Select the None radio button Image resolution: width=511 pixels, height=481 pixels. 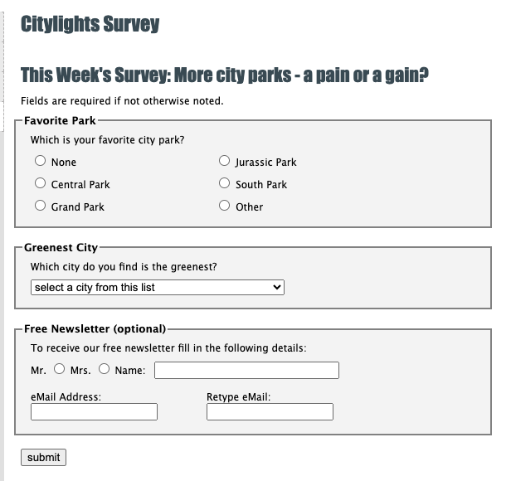point(40,162)
